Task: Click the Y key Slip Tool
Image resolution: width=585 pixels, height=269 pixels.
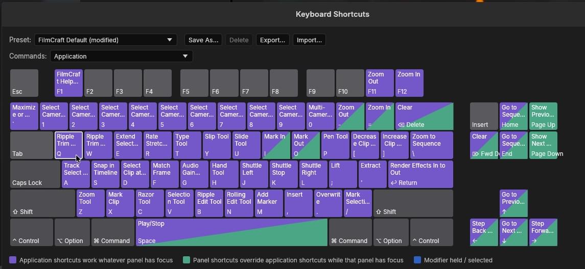Action: pyautogui.click(x=217, y=145)
